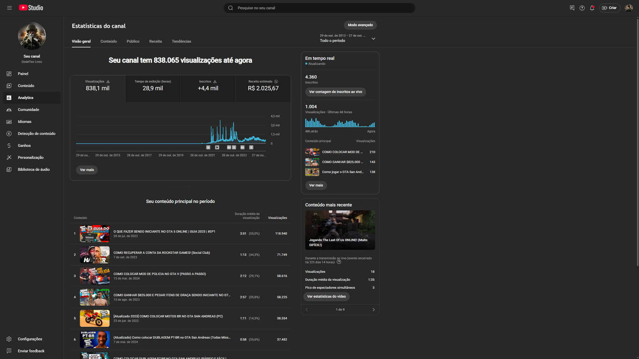The image size is (639, 359).
Task: Click the notifications bell icon
Action: [592, 8]
